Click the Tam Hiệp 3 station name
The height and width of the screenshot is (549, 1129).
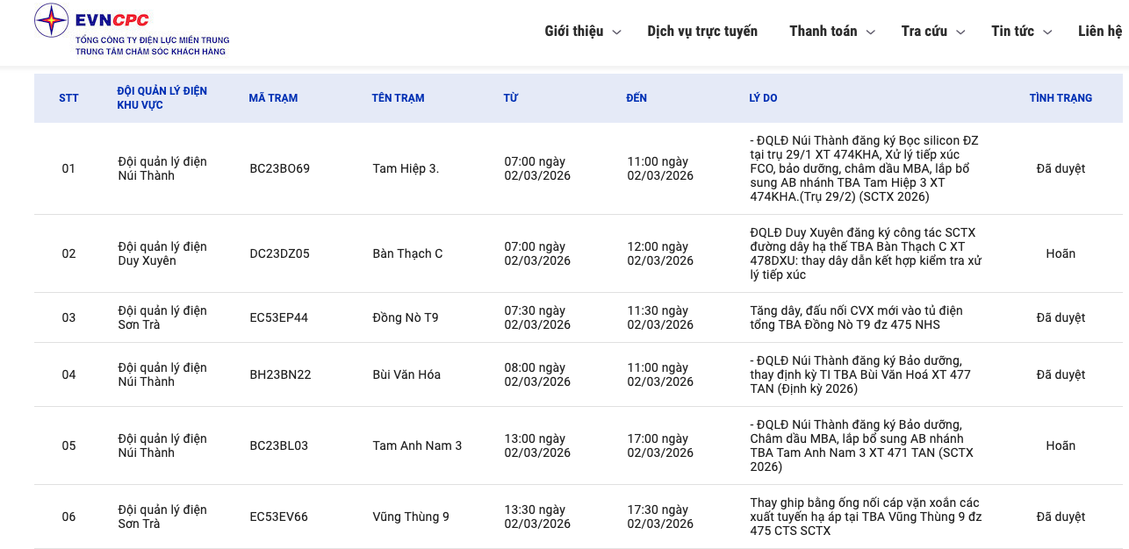[406, 168]
